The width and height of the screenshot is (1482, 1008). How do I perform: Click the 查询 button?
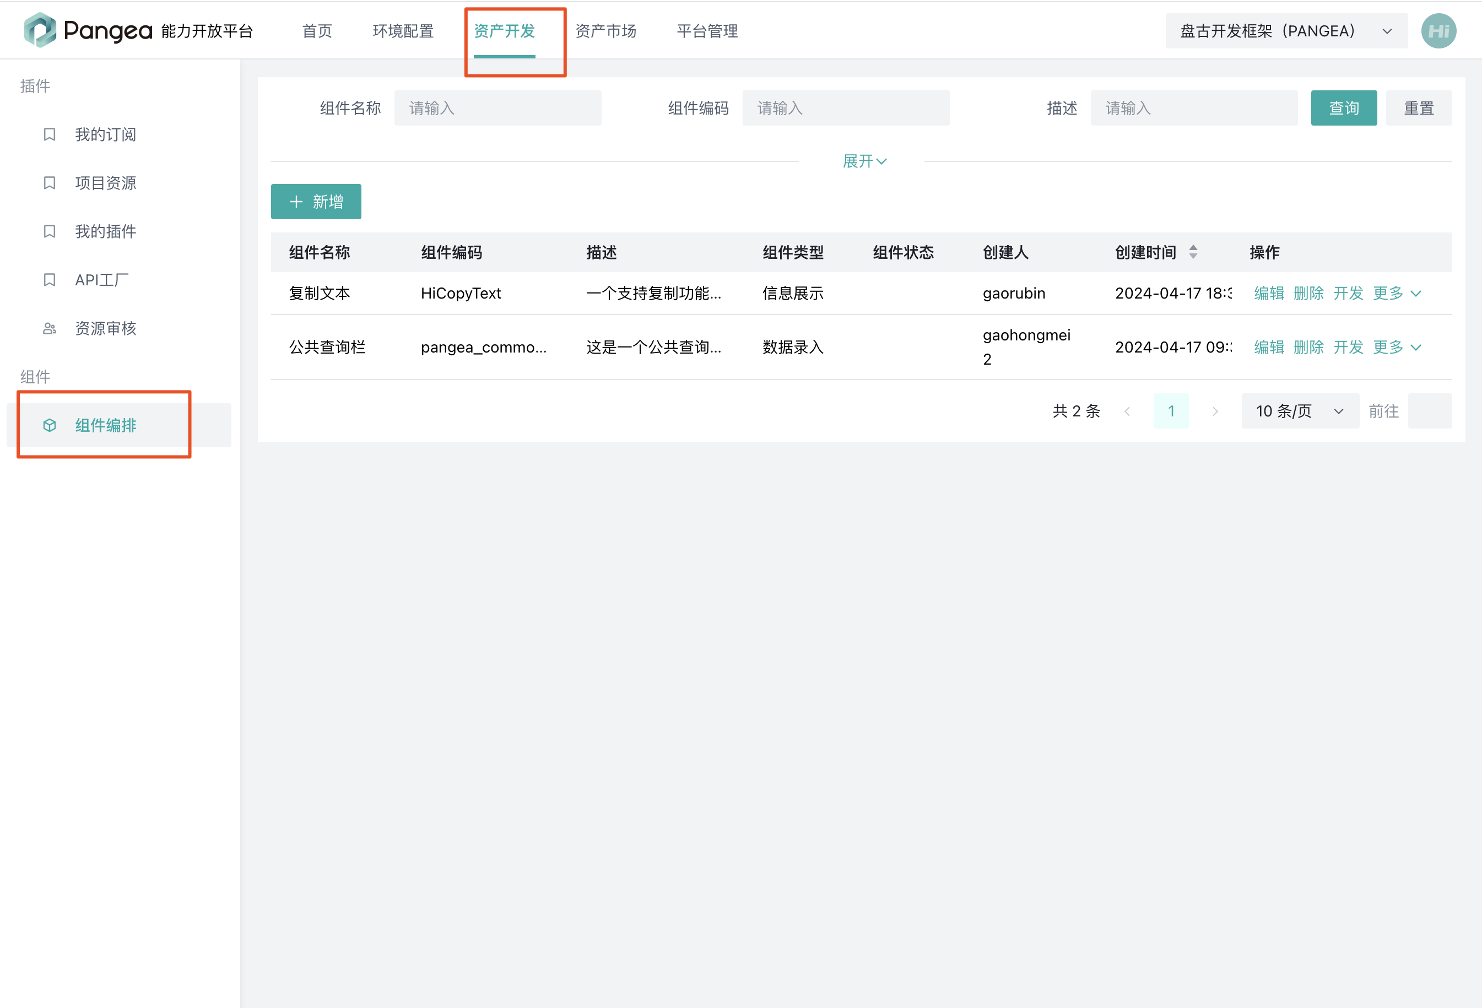[x=1344, y=108]
